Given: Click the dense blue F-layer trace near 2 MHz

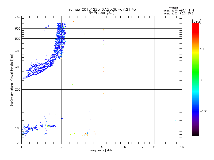Looking at the screenshot, I should 60,41.
